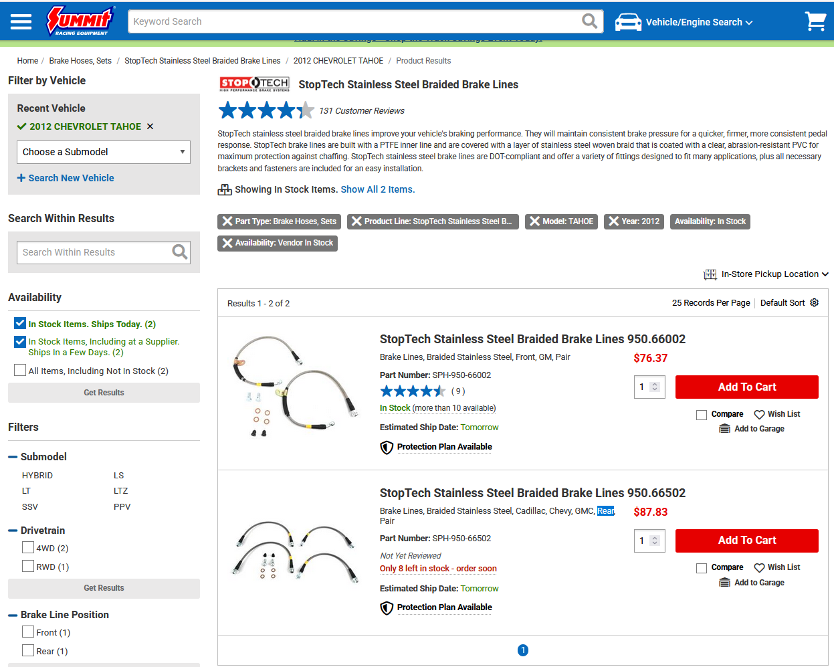Screen dimensions: 834x667
Task: Tick Compare for SPH-950-66502
Action: 702,568
